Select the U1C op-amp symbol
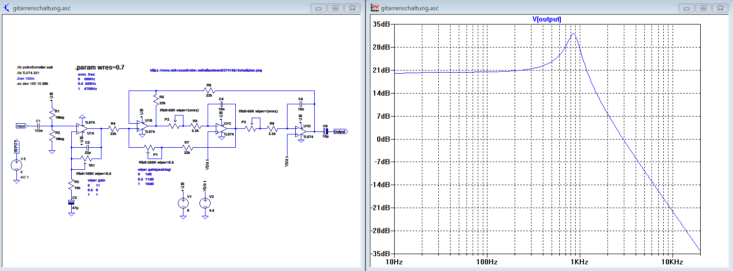The width and height of the screenshot is (733, 271). coord(220,128)
